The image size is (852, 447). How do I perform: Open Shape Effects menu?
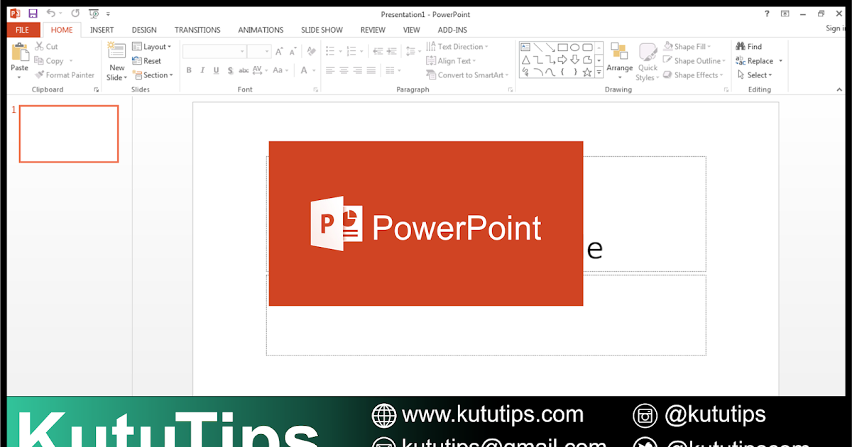click(694, 75)
